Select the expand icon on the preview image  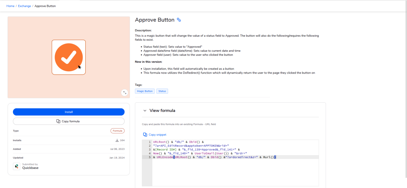(125, 92)
